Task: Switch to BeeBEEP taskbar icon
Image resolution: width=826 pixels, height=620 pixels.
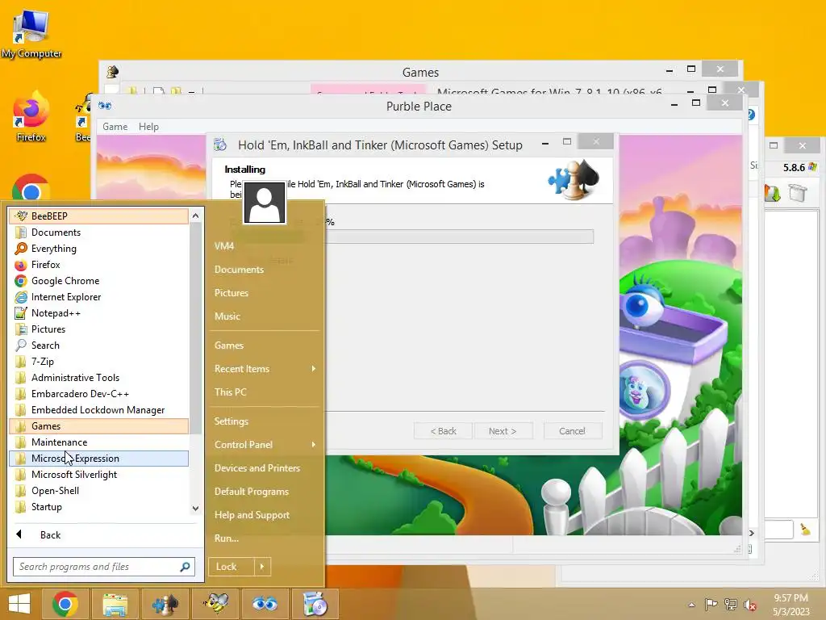Action: [x=216, y=604]
